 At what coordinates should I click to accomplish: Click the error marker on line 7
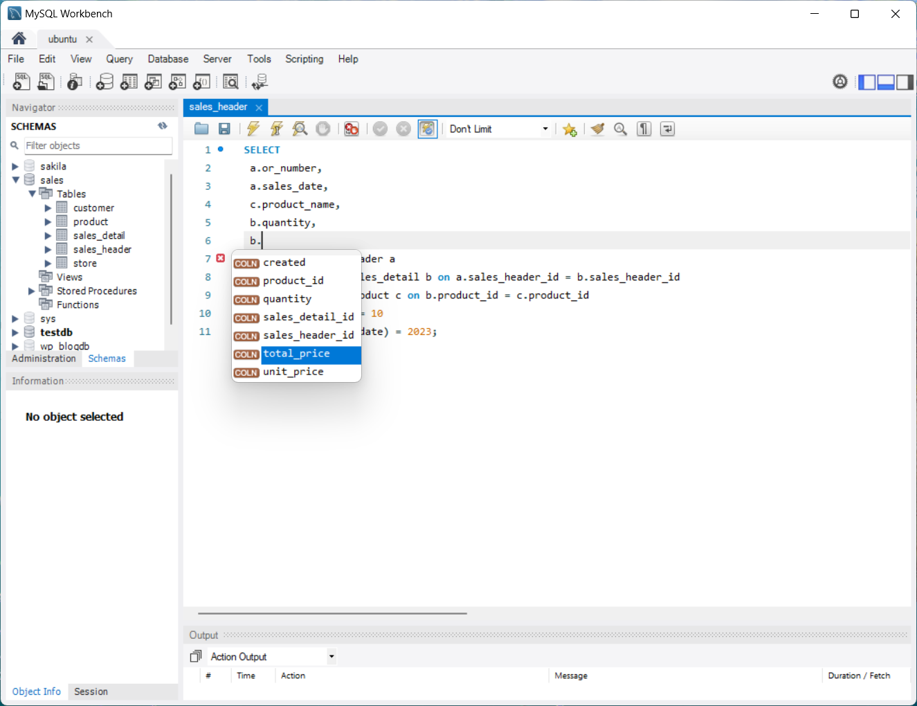[220, 258]
